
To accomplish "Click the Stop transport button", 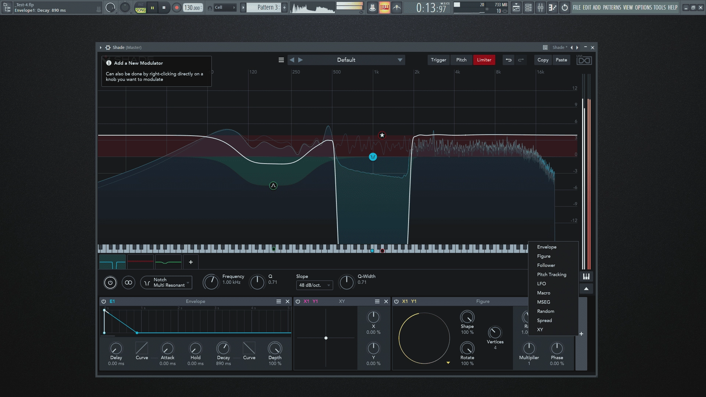I will (x=164, y=7).
